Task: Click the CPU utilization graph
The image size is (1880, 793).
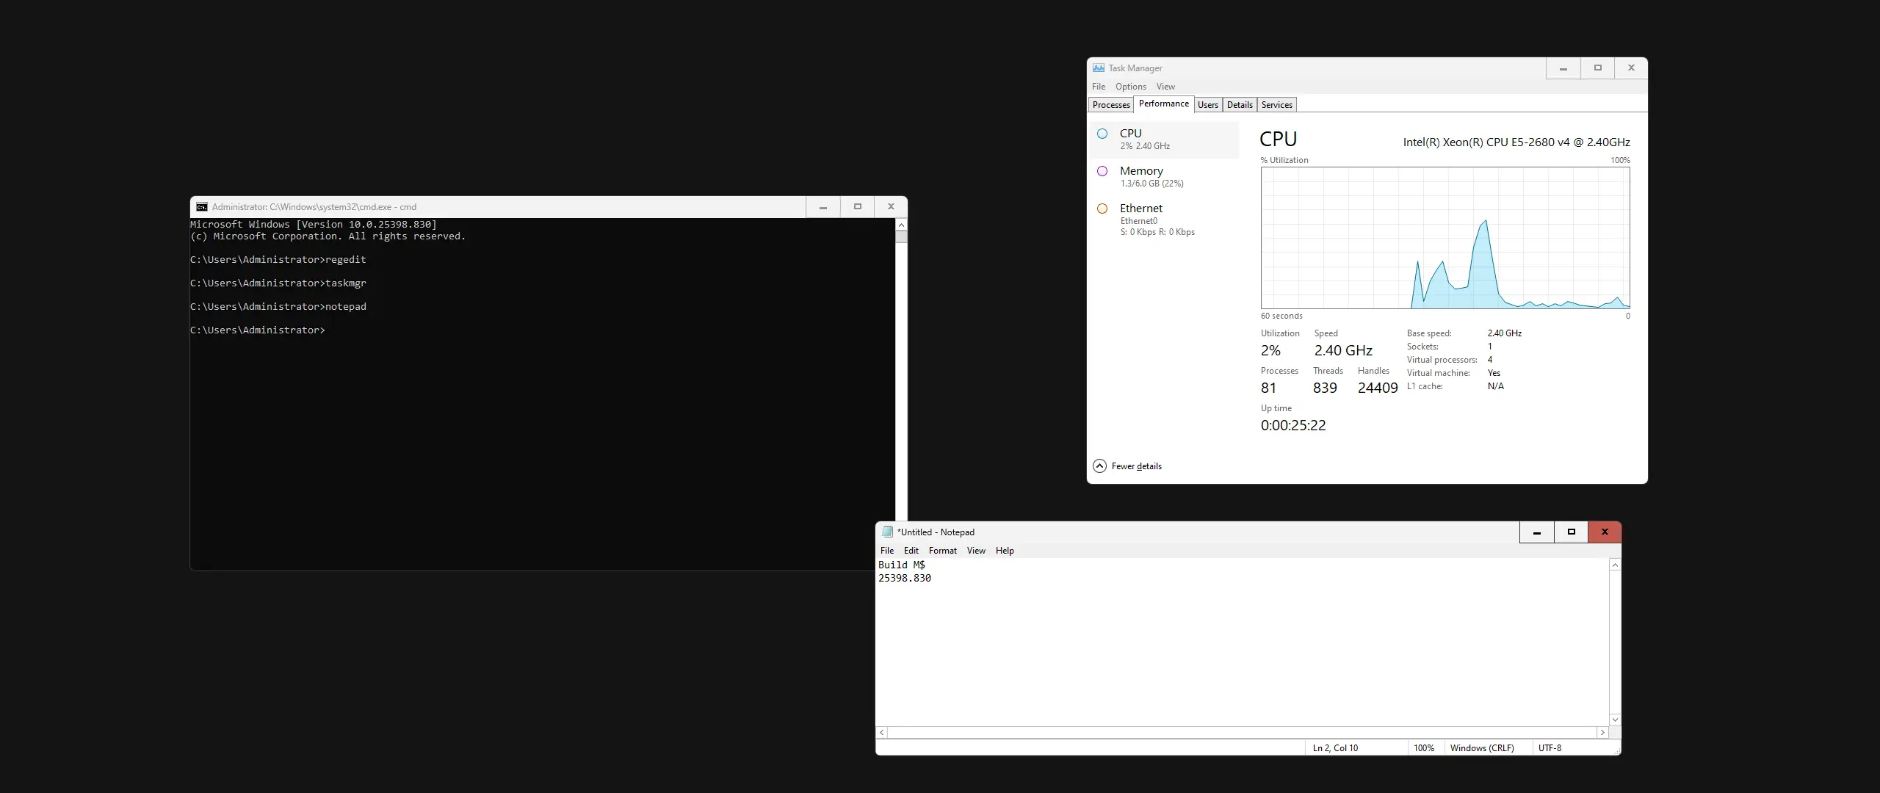Action: (1445, 237)
